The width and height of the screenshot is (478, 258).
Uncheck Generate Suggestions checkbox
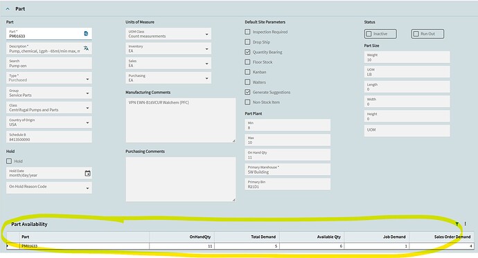click(247, 92)
